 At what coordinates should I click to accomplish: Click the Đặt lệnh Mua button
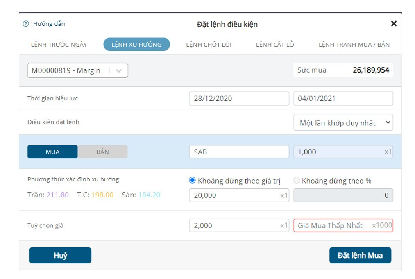pos(360,255)
